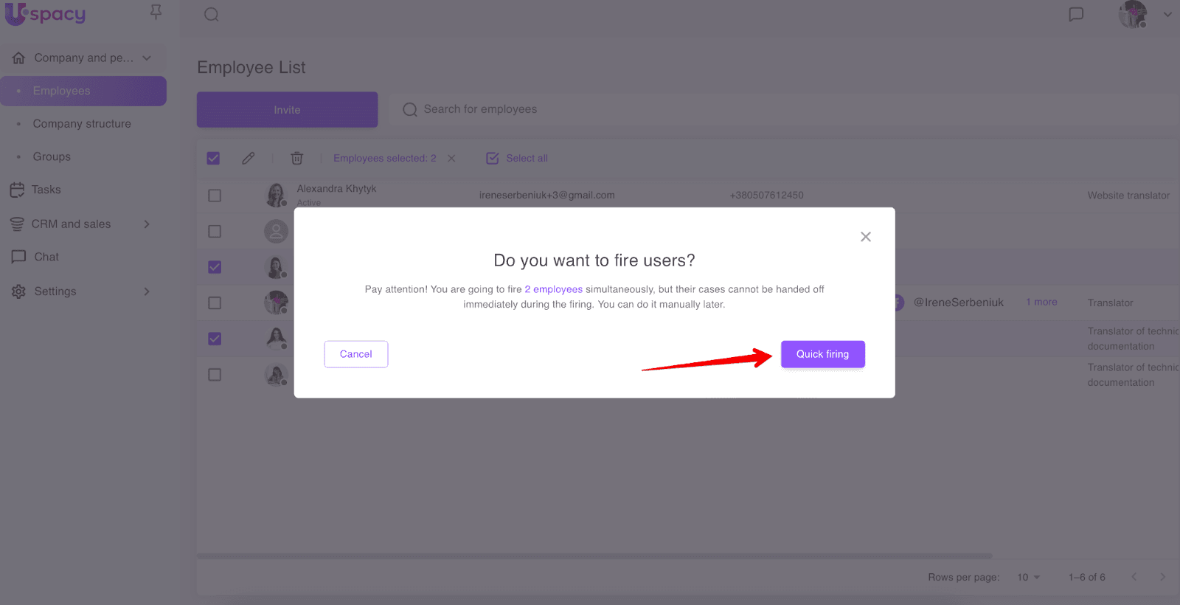Open the chat bubble icon in header
1180x605 pixels.
tap(1076, 15)
